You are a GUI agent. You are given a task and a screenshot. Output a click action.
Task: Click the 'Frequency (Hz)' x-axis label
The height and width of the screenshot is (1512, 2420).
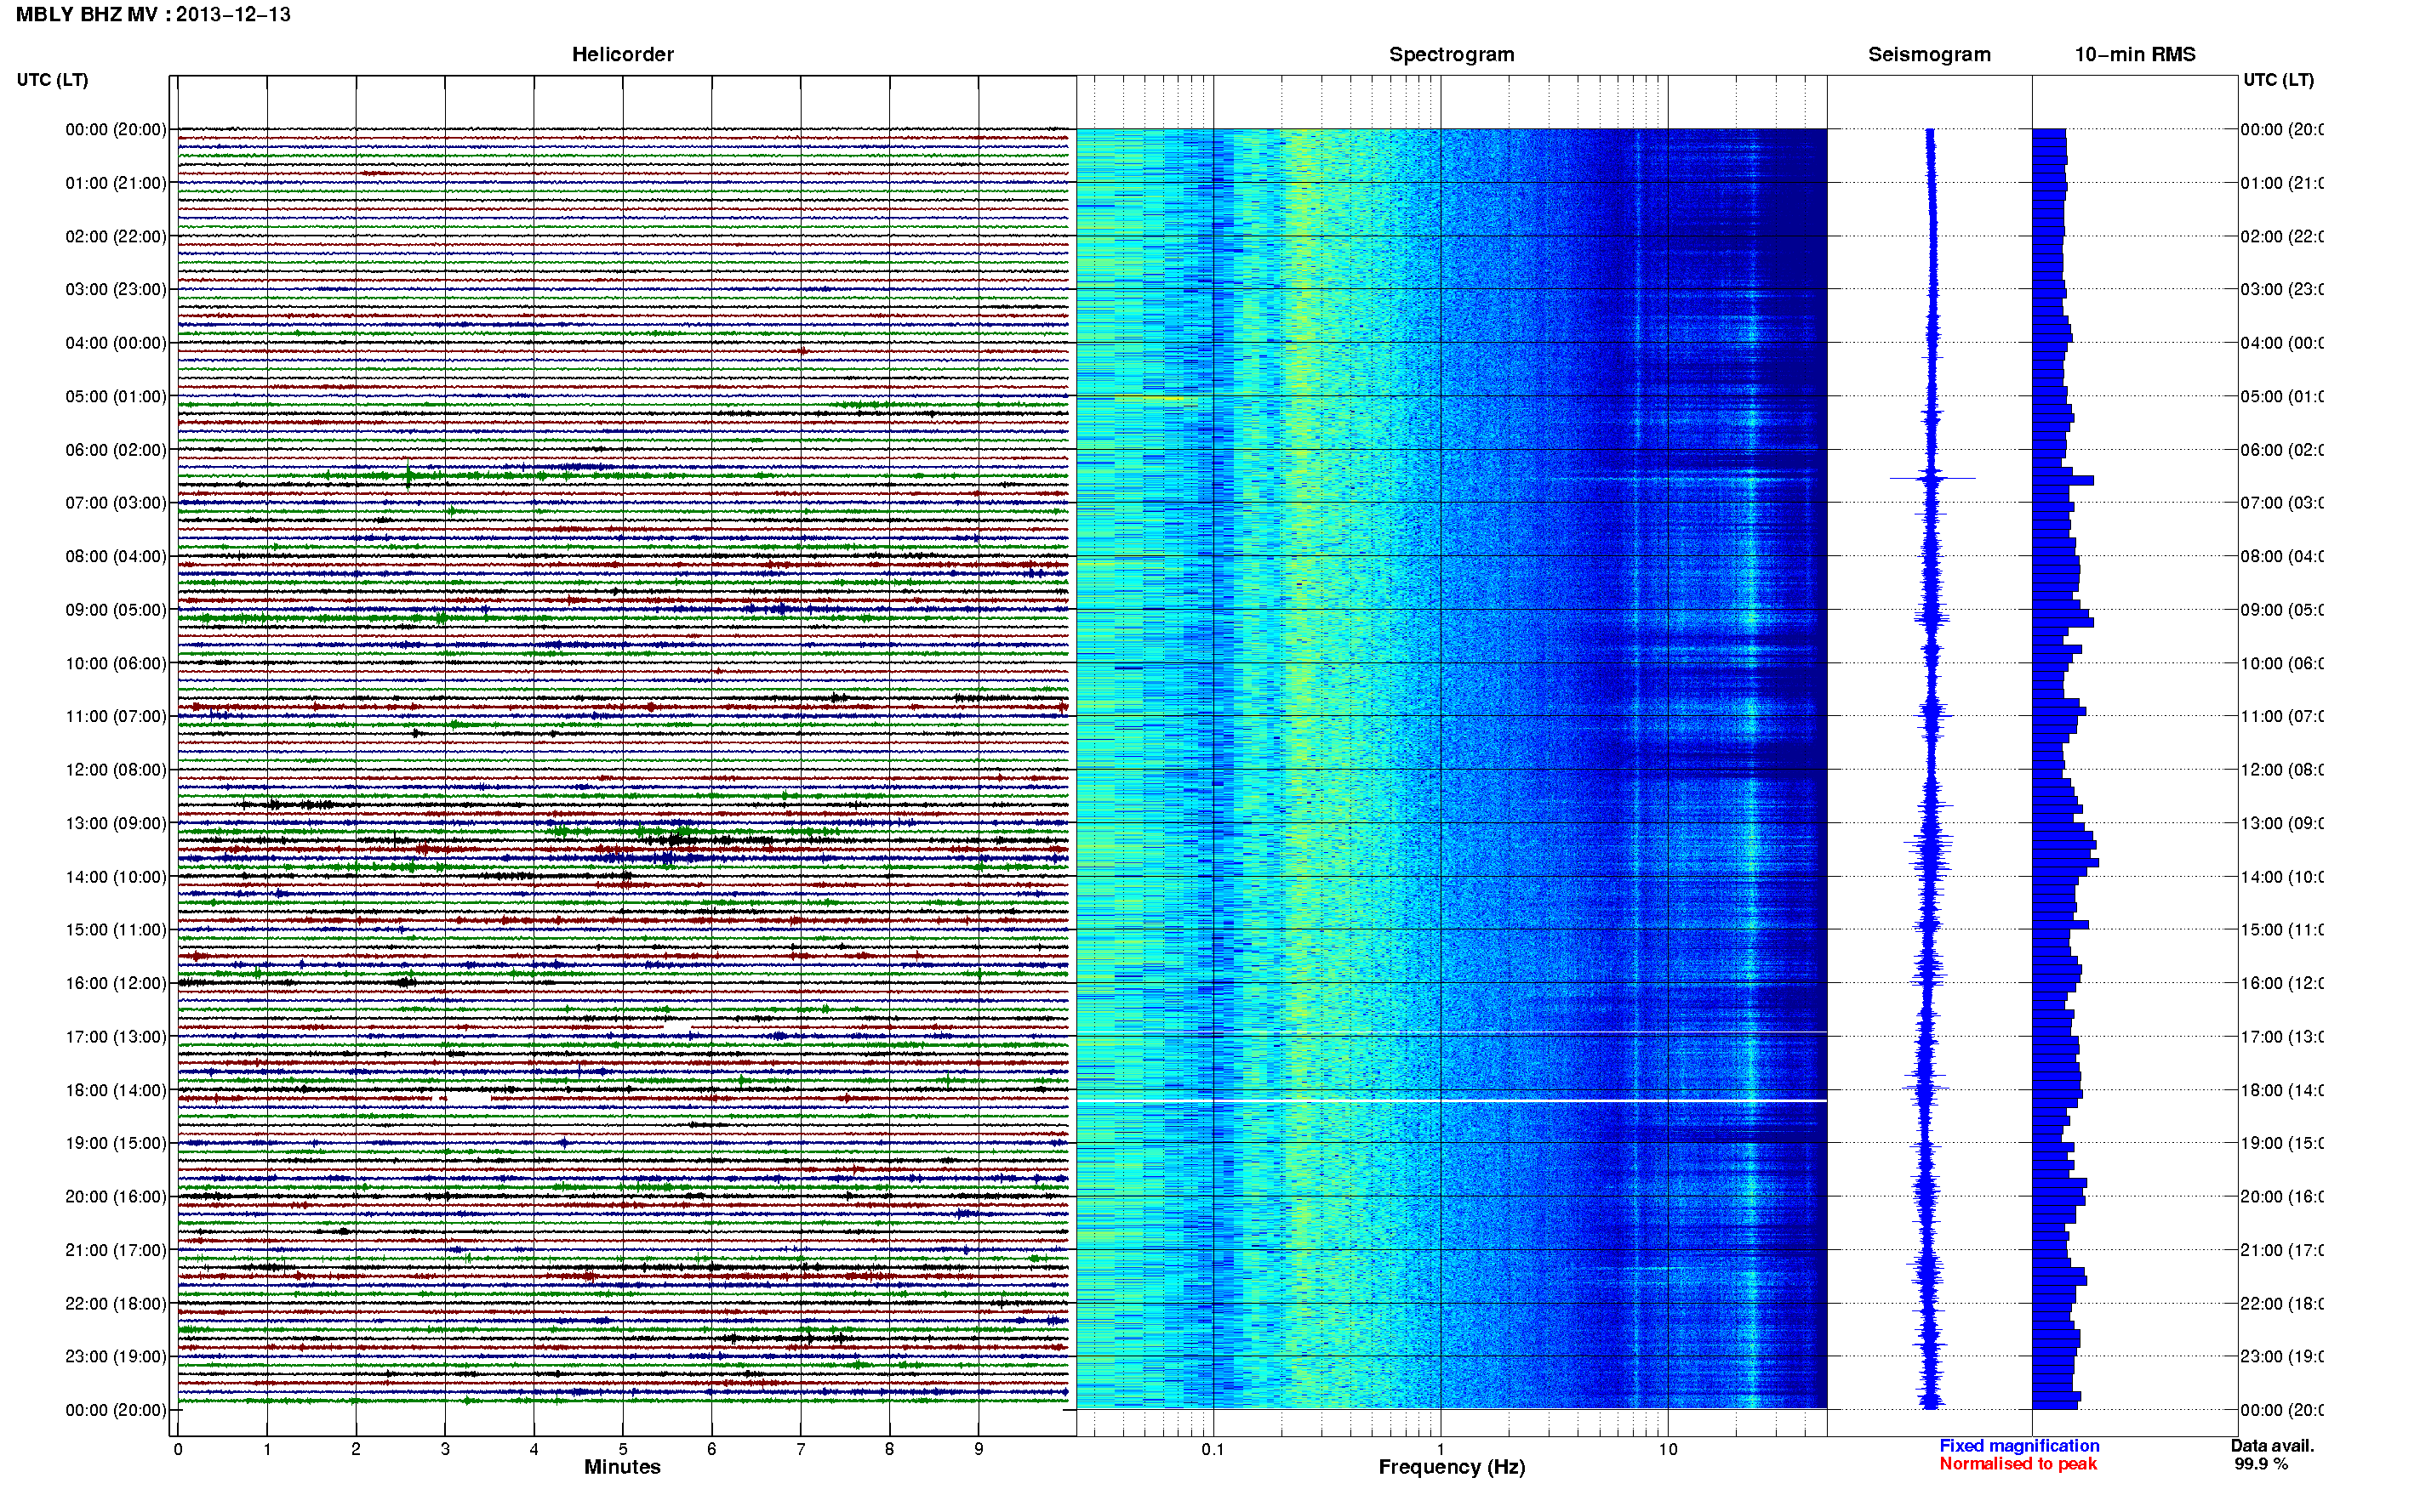pos(1452,1468)
